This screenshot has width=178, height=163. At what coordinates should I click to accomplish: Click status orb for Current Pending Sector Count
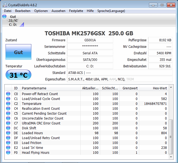[x=8, y=113]
